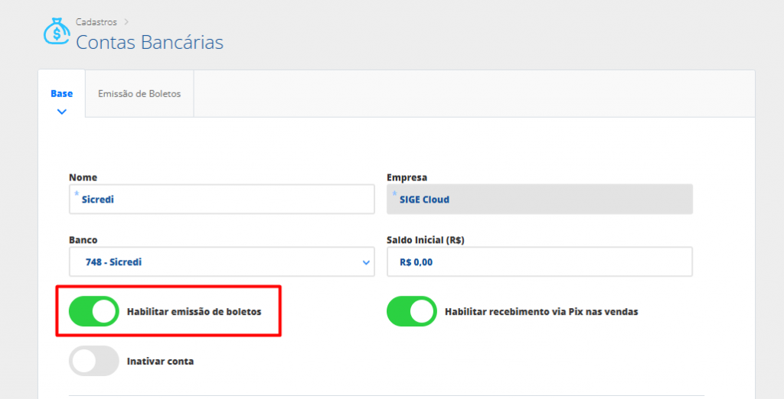Image resolution: width=784 pixels, height=399 pixels.
Task: Click the Inativar conta label text
Action: click(x=160, y=361)
